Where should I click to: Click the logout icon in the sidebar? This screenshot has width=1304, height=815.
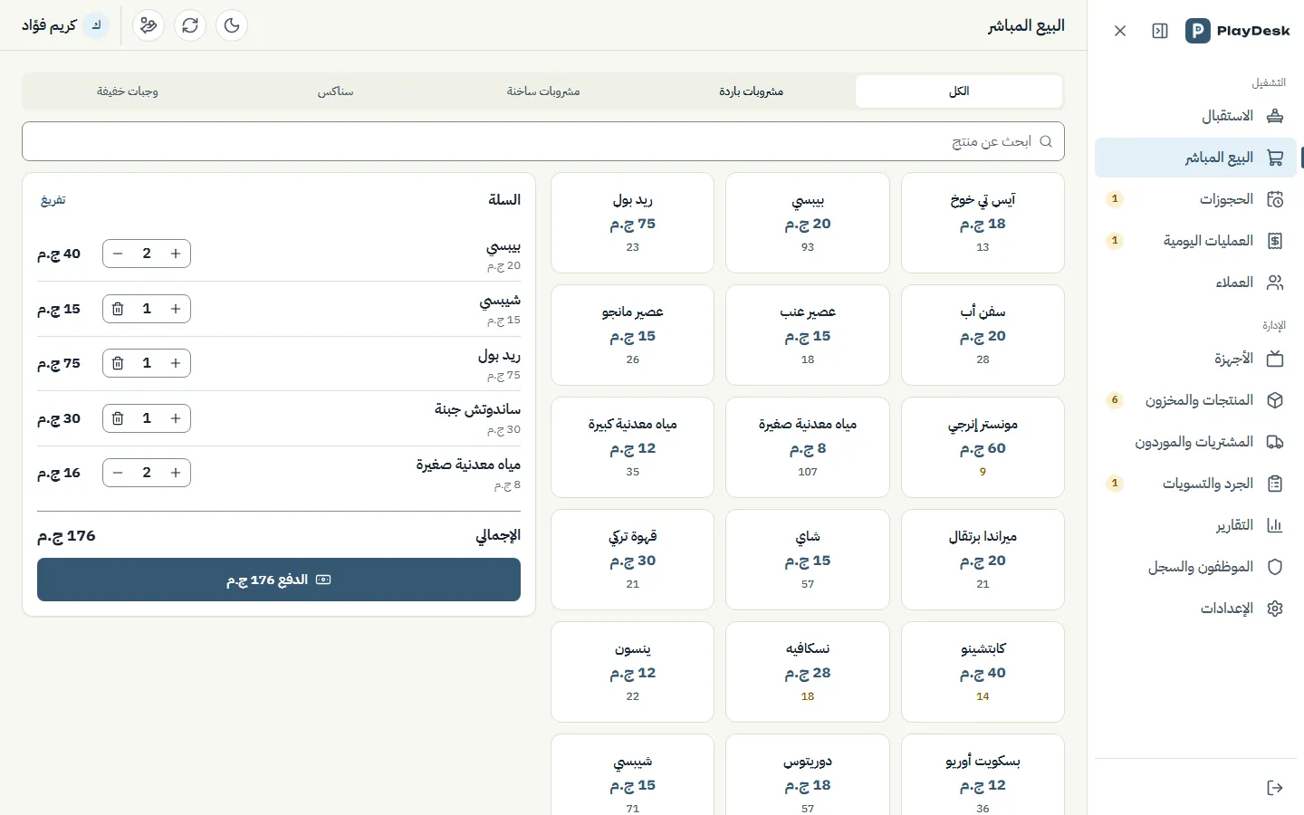pyautogui.click(x=1275, y=788)
